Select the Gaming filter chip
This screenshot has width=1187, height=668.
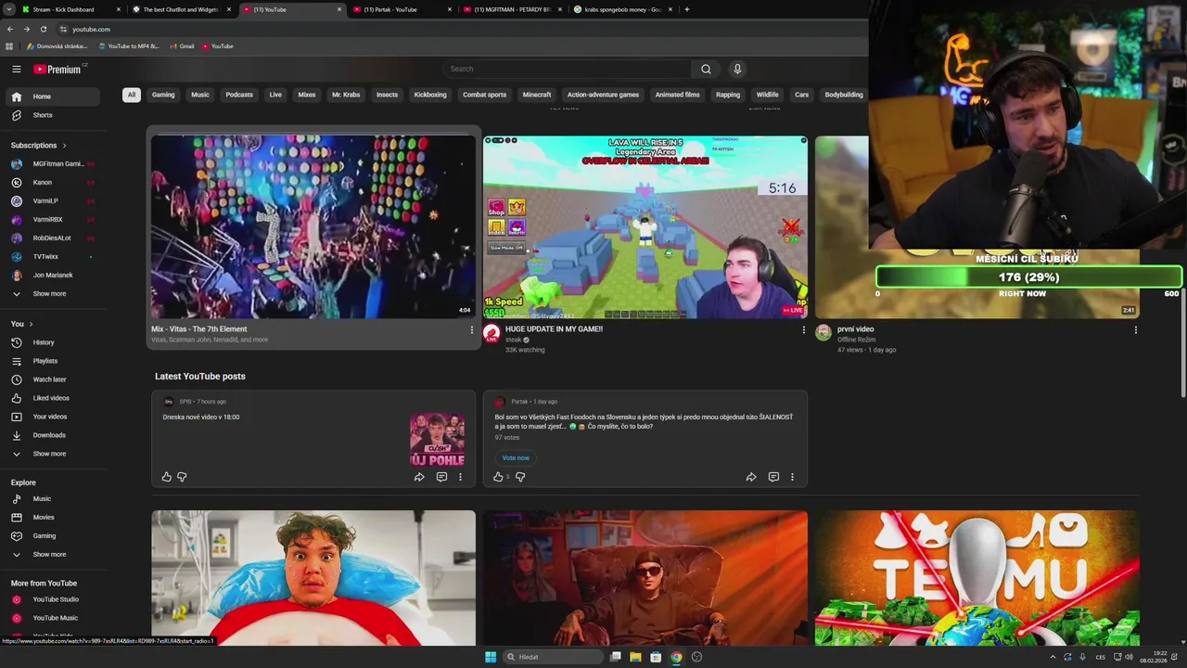pyautogui.click(x=163, y=95)
